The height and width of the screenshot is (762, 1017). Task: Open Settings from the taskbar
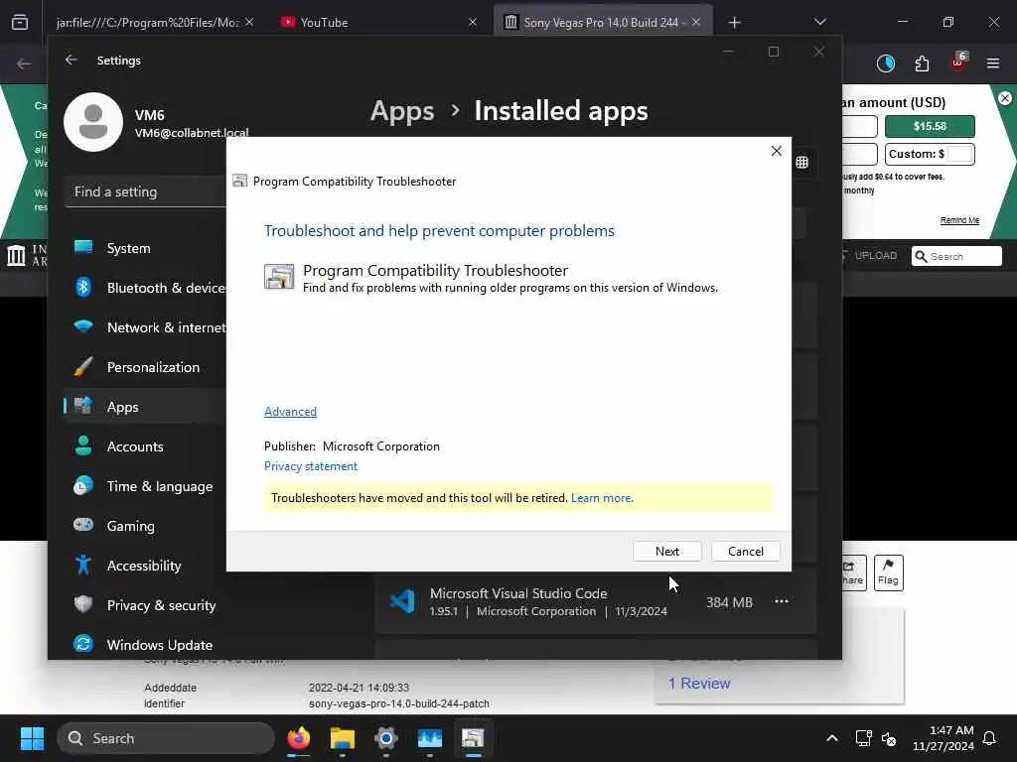386,738
